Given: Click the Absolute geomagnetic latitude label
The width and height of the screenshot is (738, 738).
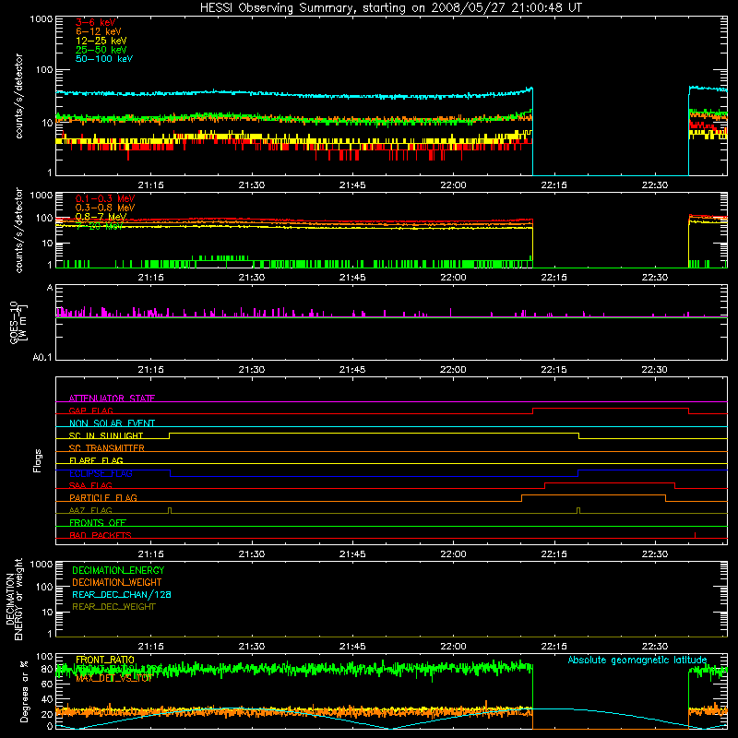Looking at the screenshot, I should tap(637, 660).
